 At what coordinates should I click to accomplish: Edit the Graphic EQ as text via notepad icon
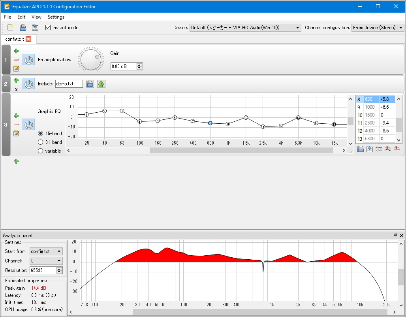(16, 134)
